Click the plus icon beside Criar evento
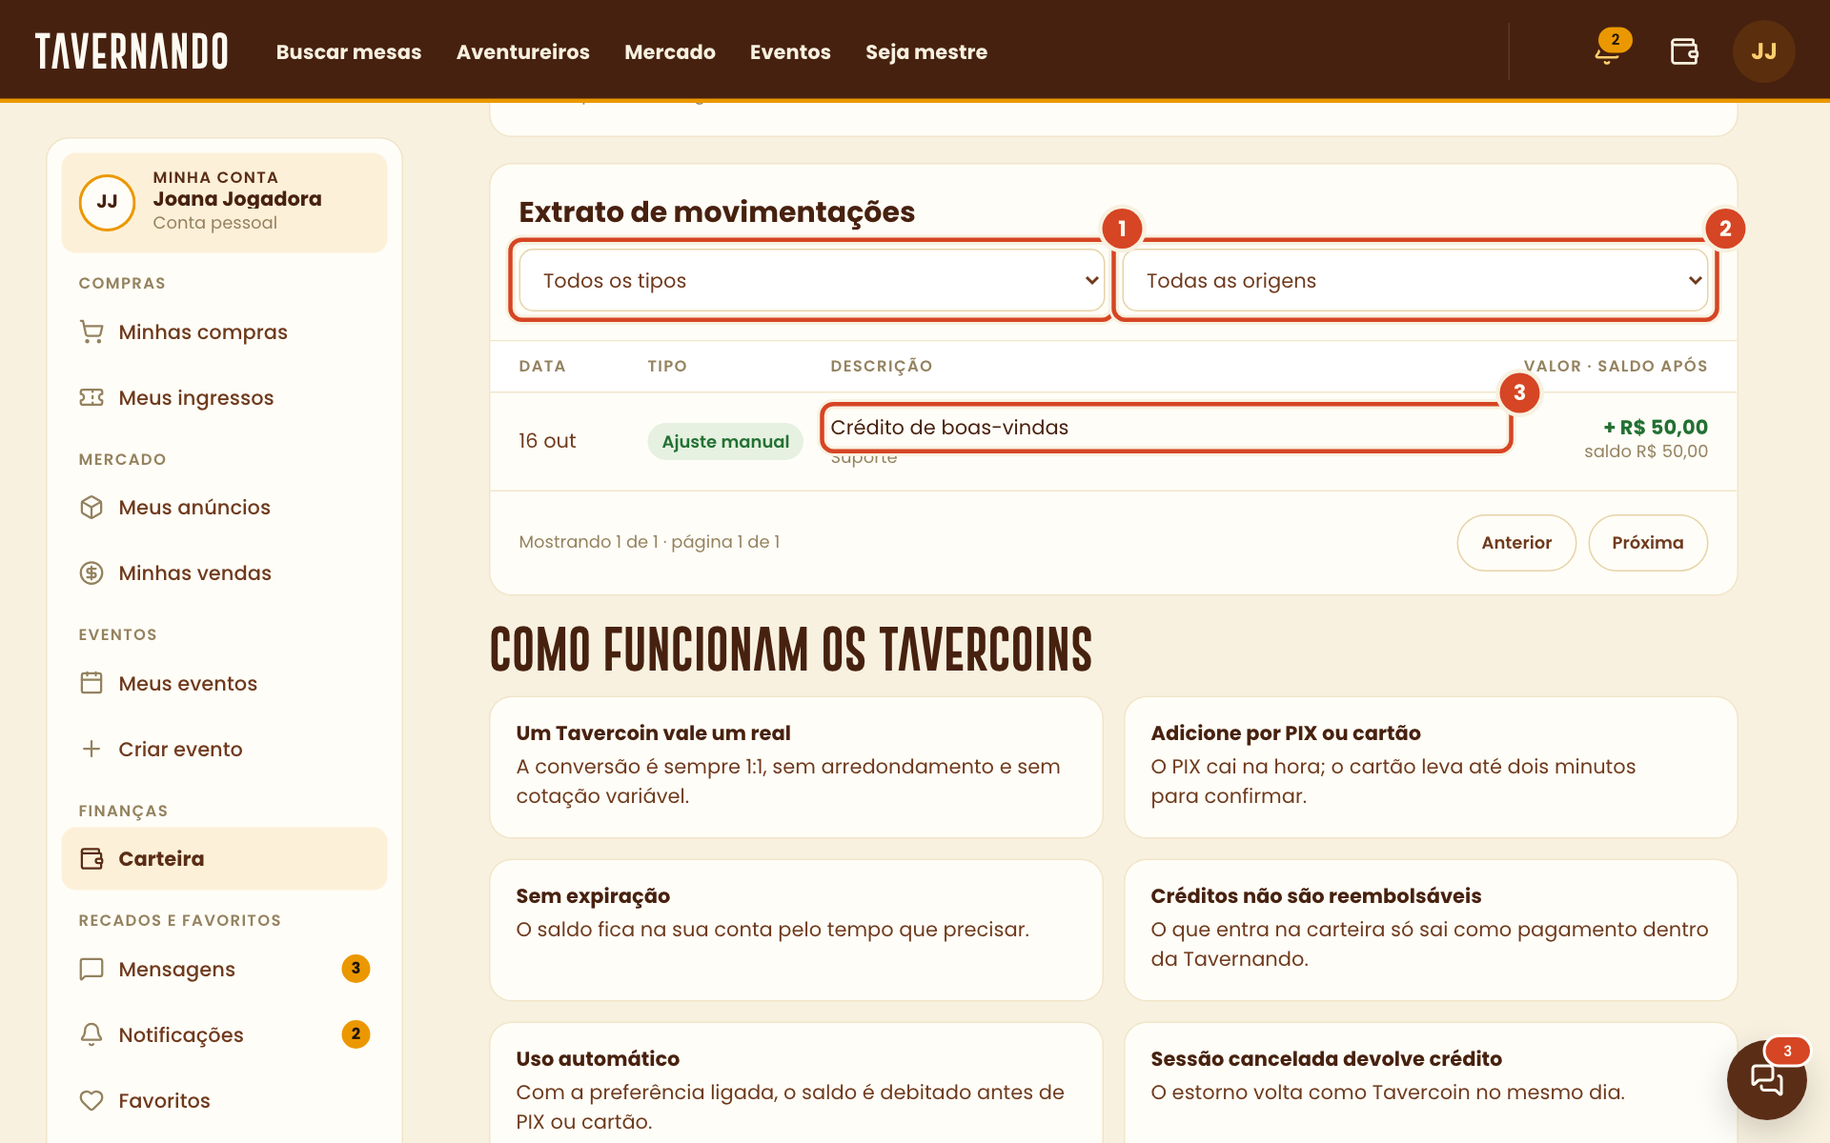Image resolution: width=1830 pixels, height=1143 pixels. [x=91, y=749]
